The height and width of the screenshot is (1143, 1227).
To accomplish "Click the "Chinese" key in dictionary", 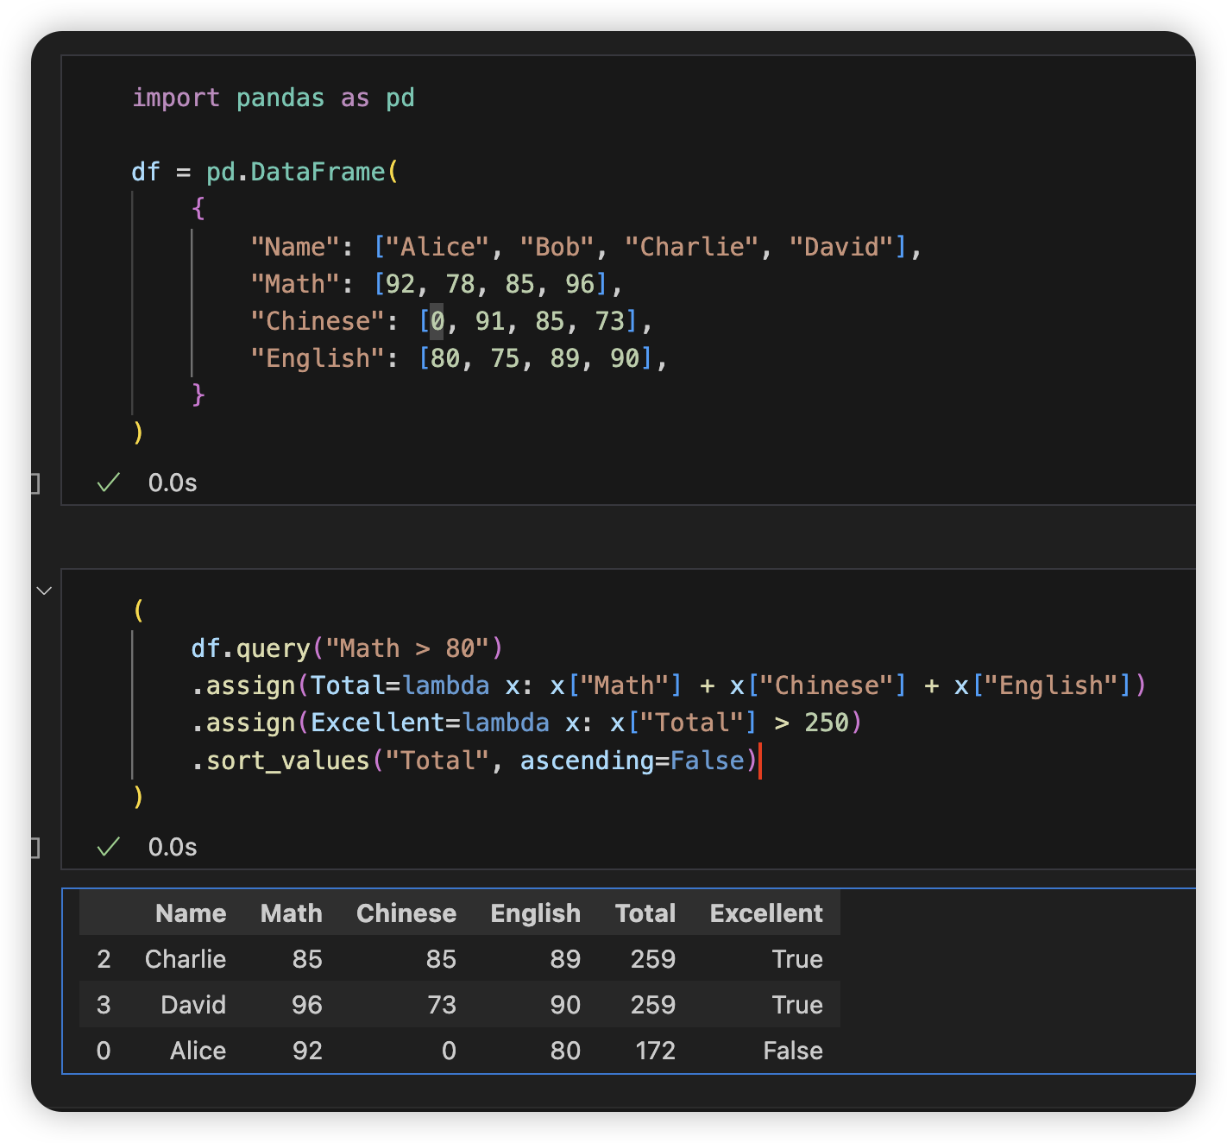I will tap(317, 321).
